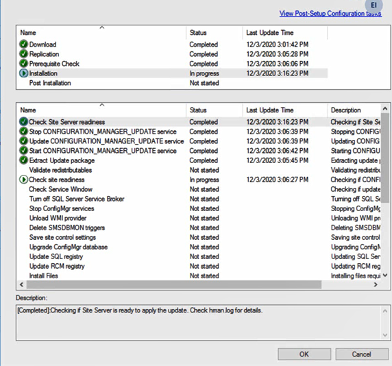
Task: Select the Replication row text
Action: [44, 54]
